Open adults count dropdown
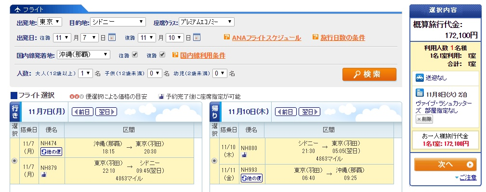 [x=85, y=74]
